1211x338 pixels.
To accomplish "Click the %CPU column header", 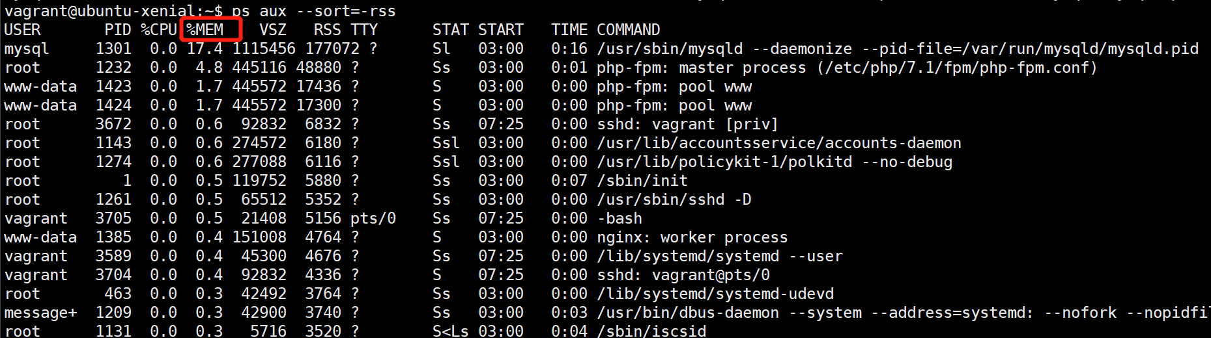I will pos(159,30).
